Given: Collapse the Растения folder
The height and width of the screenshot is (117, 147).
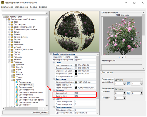Looking at the screenshot, I should (9, 62).
